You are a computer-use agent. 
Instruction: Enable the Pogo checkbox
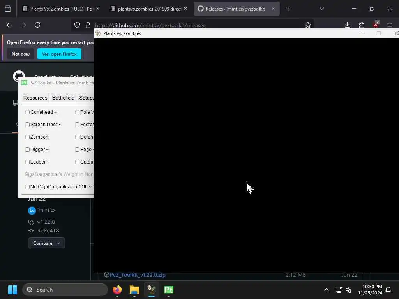(x=77, y=149)
